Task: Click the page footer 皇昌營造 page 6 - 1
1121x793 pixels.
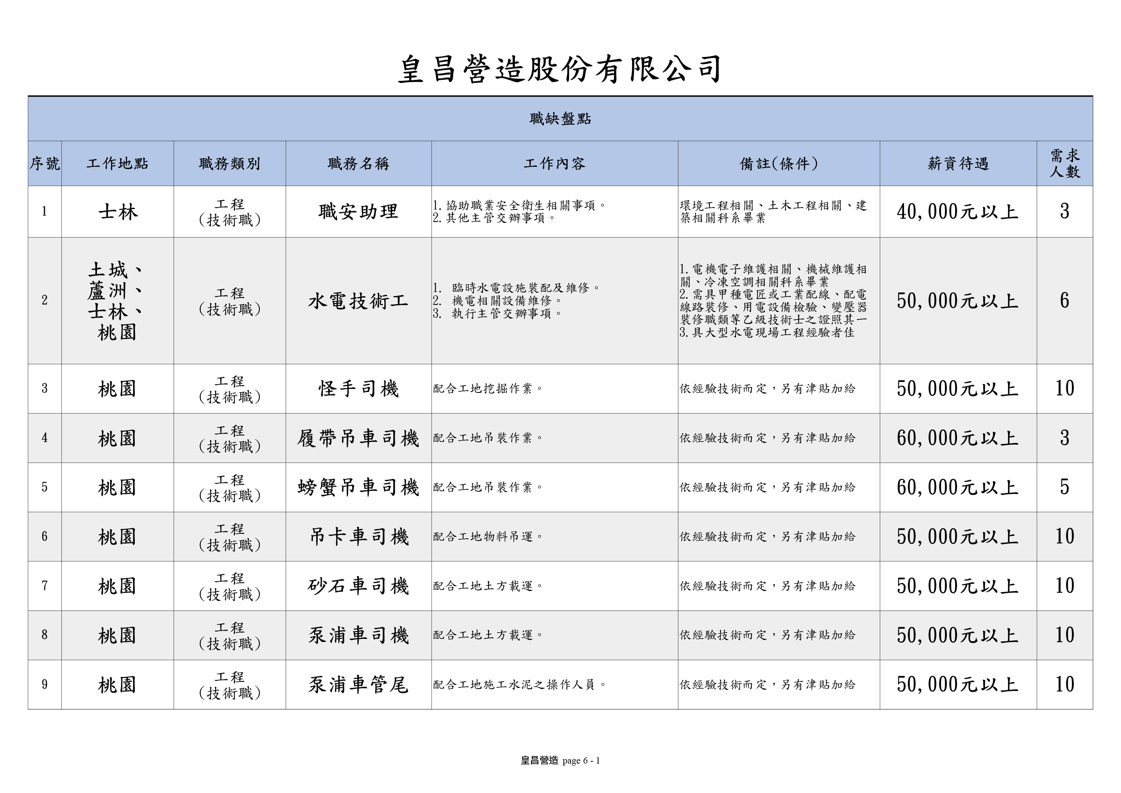Action: coord(560,760)
